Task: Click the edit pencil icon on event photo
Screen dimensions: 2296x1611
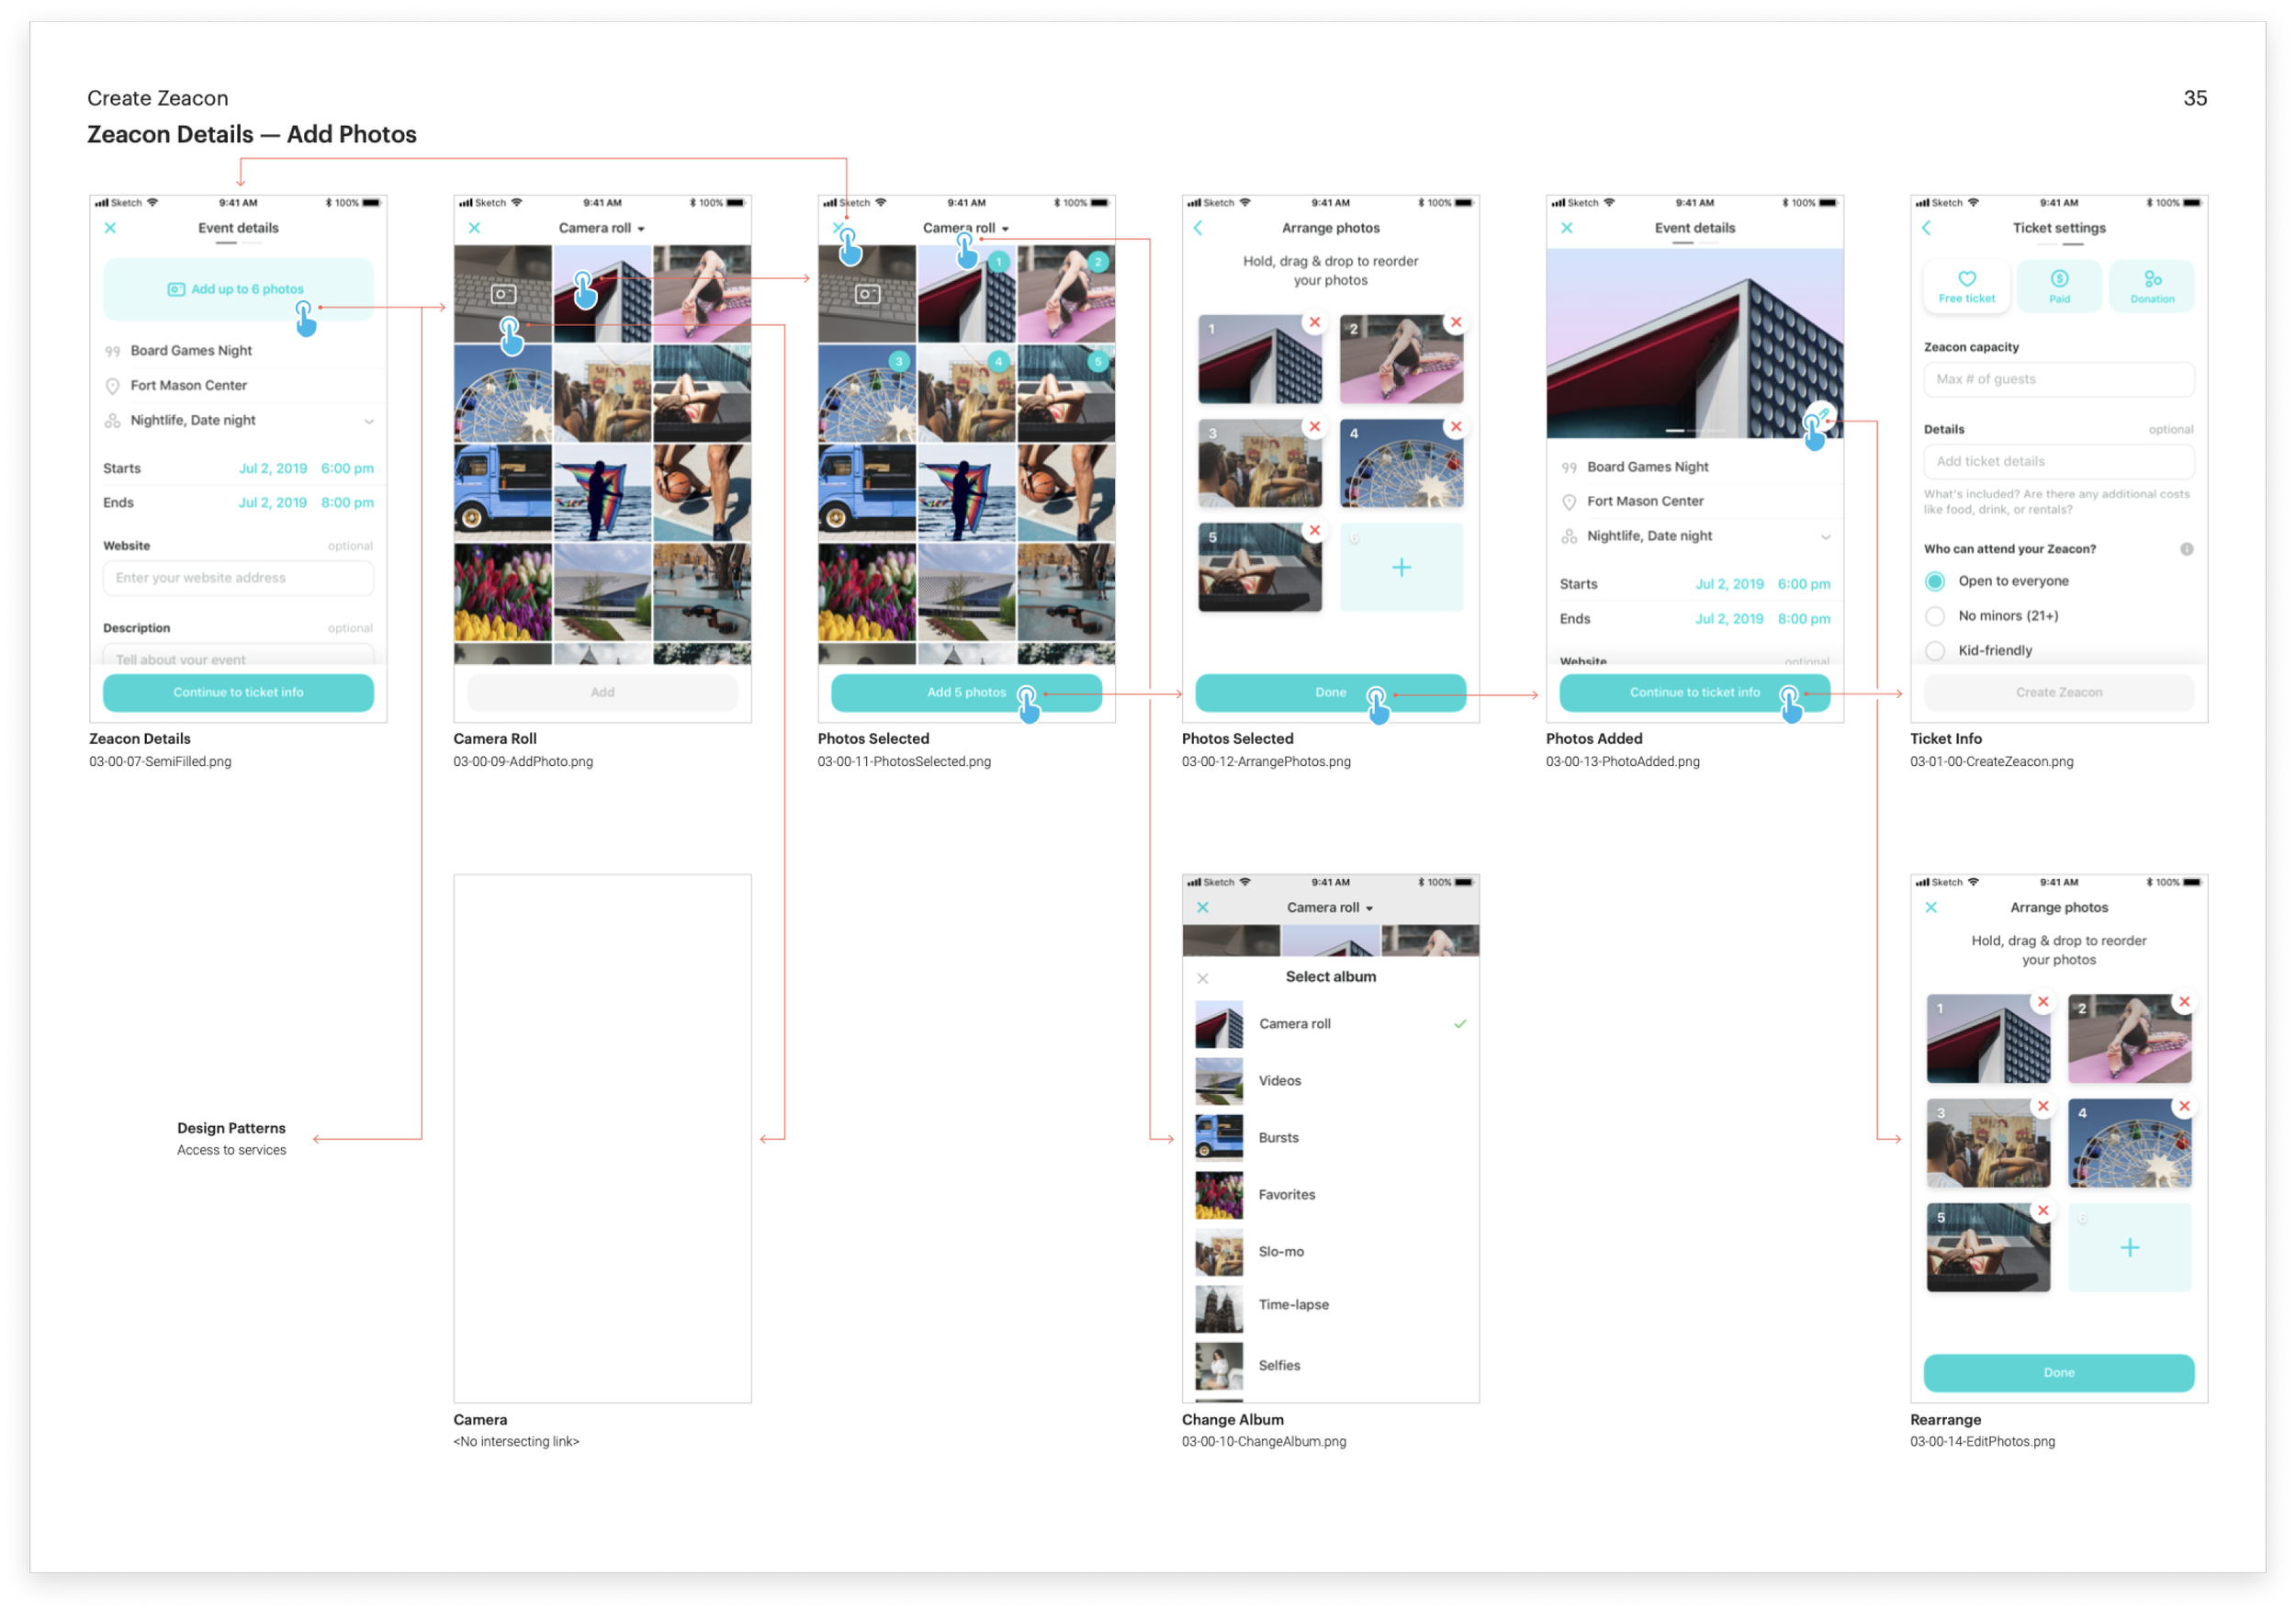Action: pos(1823,413)
